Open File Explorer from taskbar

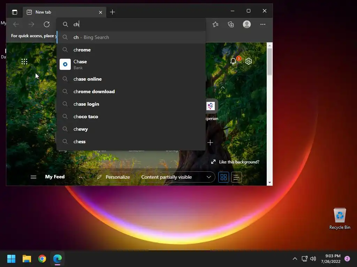26,259
